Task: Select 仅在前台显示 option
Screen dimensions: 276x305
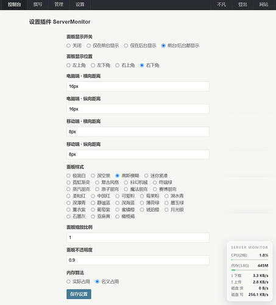Action: tap(88, 46)
